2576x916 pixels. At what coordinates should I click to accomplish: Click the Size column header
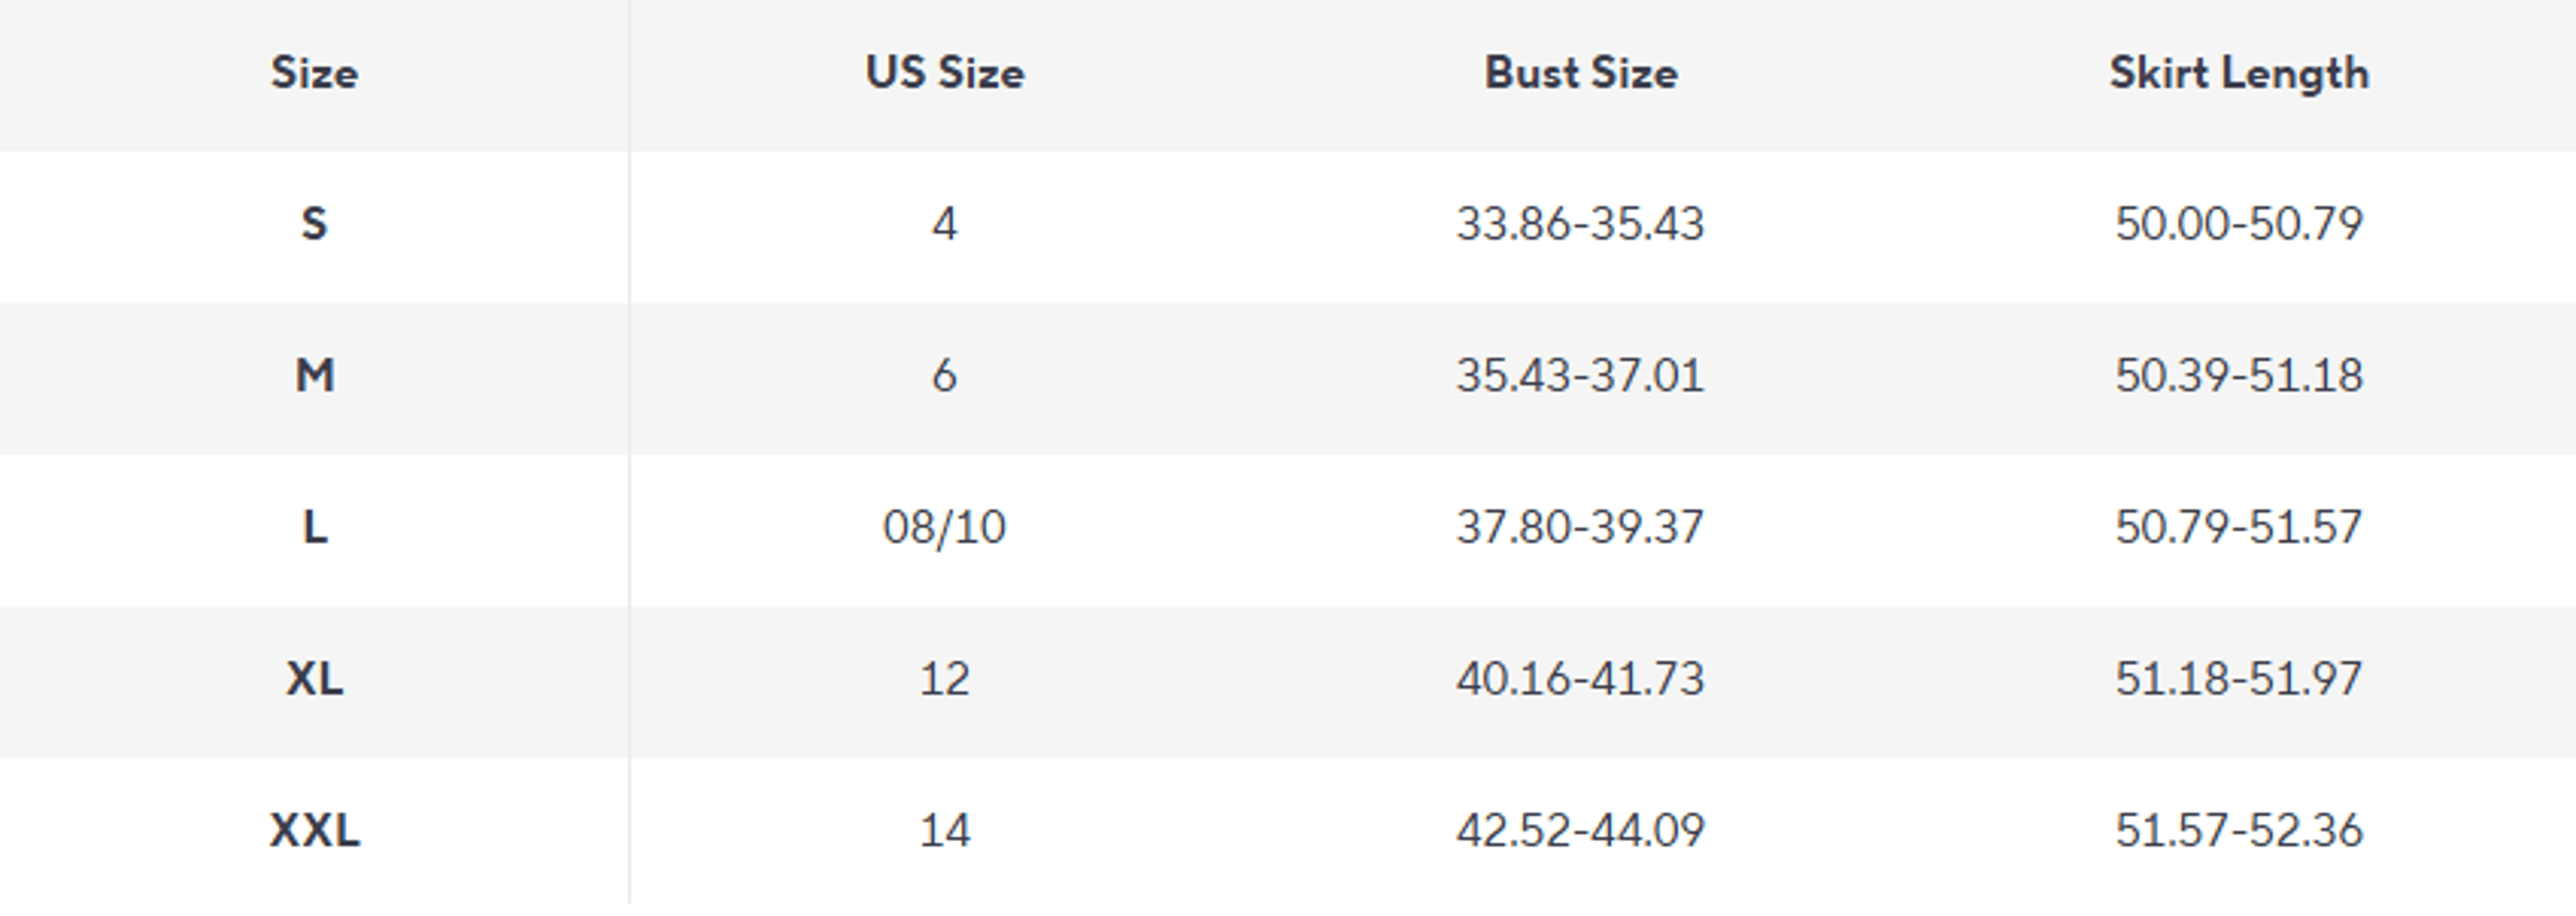click(x=314, y=73)
